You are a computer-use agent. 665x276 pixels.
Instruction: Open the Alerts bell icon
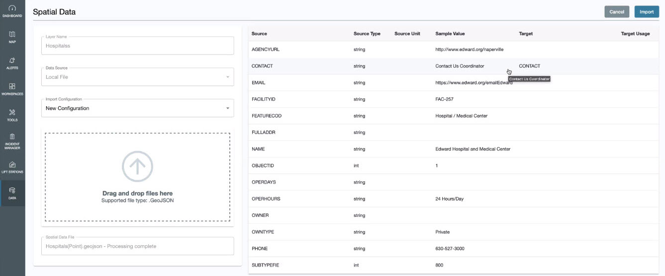pos(12,61)
